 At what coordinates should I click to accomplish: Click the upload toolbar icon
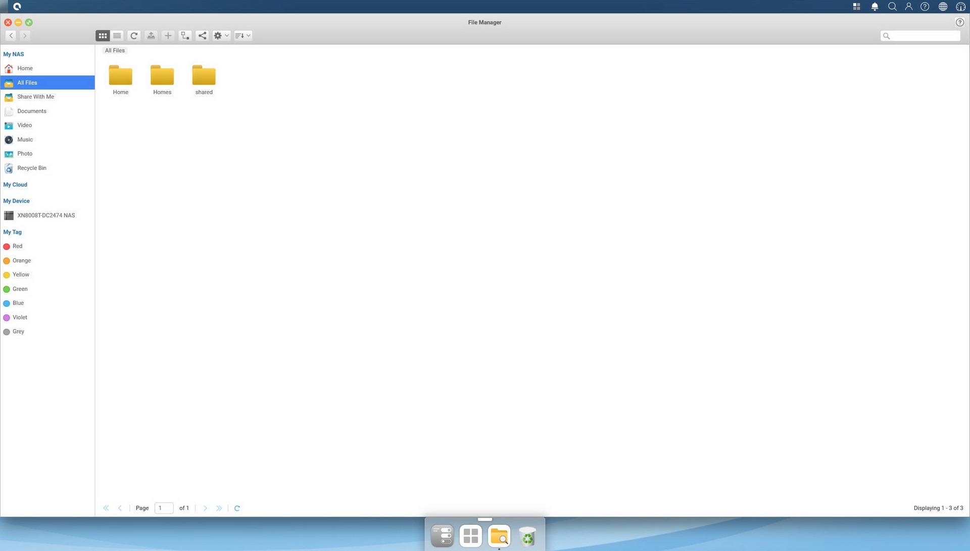[151, 35]
